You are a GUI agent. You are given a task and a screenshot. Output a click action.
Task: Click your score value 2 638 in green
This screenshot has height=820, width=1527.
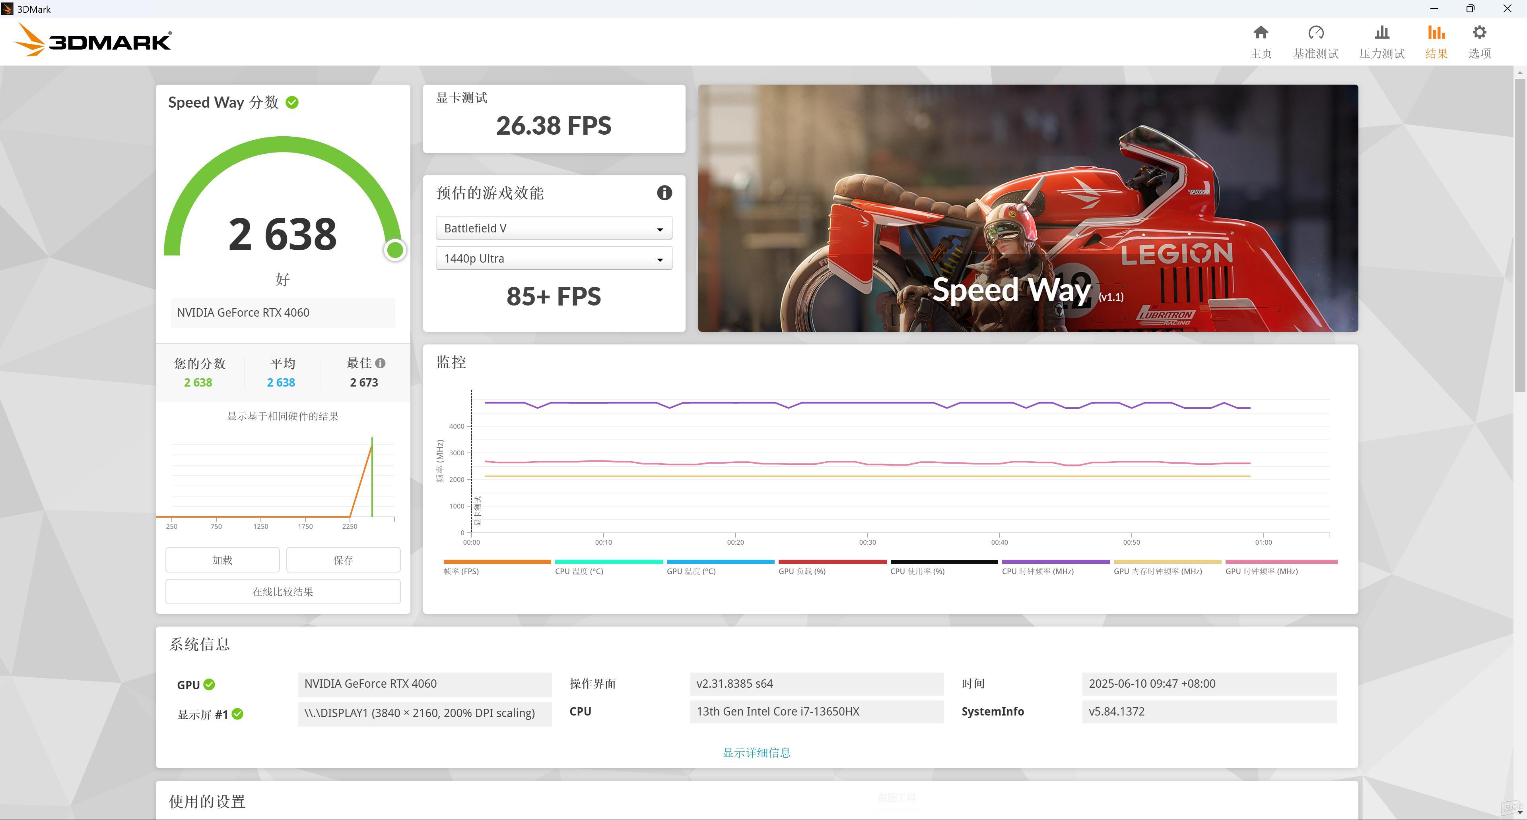197,383
